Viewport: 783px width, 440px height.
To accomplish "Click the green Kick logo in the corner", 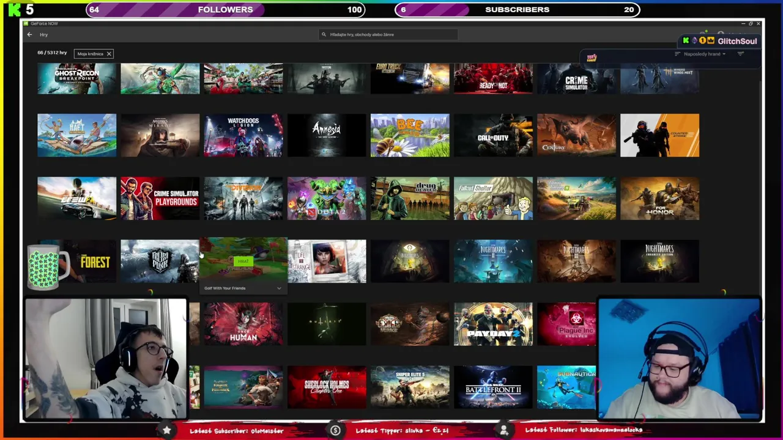I will 13,9.
